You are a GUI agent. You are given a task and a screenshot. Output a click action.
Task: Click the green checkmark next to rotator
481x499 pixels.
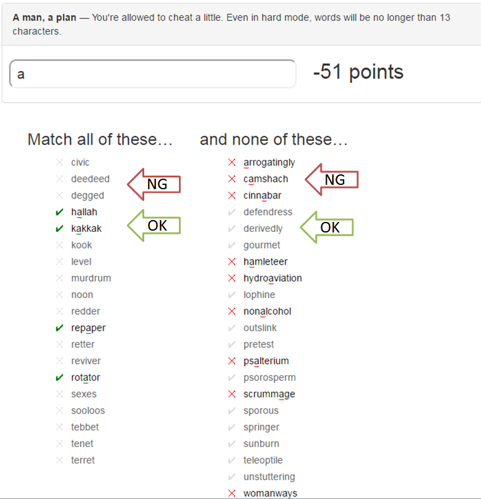pos(59,378)
